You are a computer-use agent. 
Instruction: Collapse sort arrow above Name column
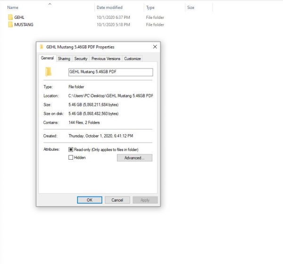(50, 4)
